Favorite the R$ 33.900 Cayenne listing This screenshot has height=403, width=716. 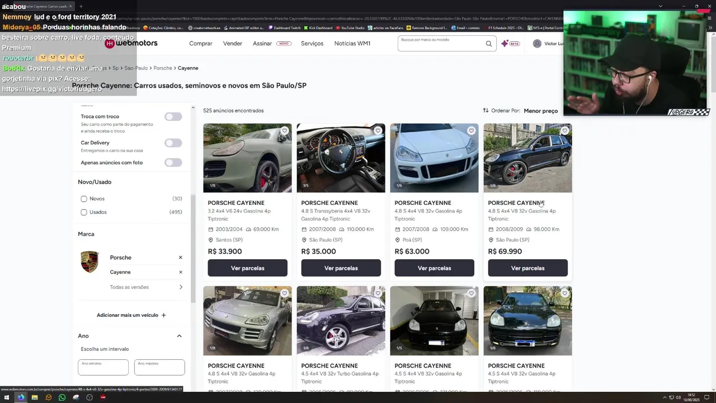(284, 131)
